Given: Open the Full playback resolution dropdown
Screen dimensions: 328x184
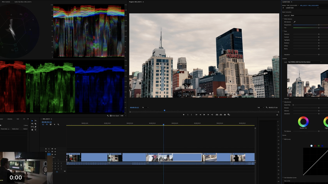Looking at the screenshot, I should point(261,107).
